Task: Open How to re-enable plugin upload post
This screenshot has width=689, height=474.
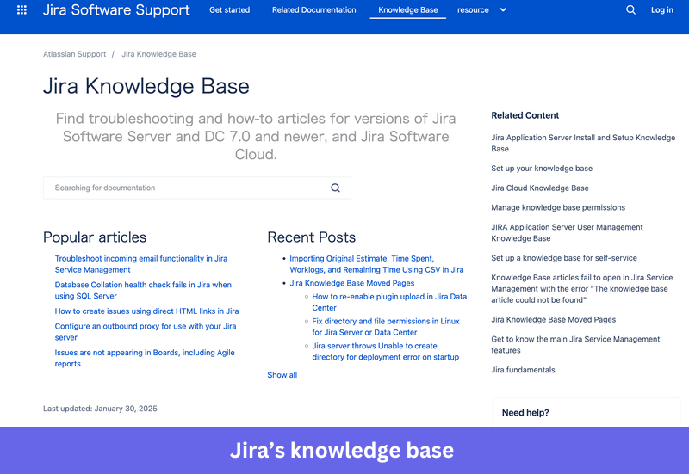Action: tap(389, 302)
